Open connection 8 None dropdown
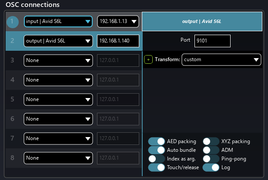Screen dimensions: 268x180 tap(58, 157)
